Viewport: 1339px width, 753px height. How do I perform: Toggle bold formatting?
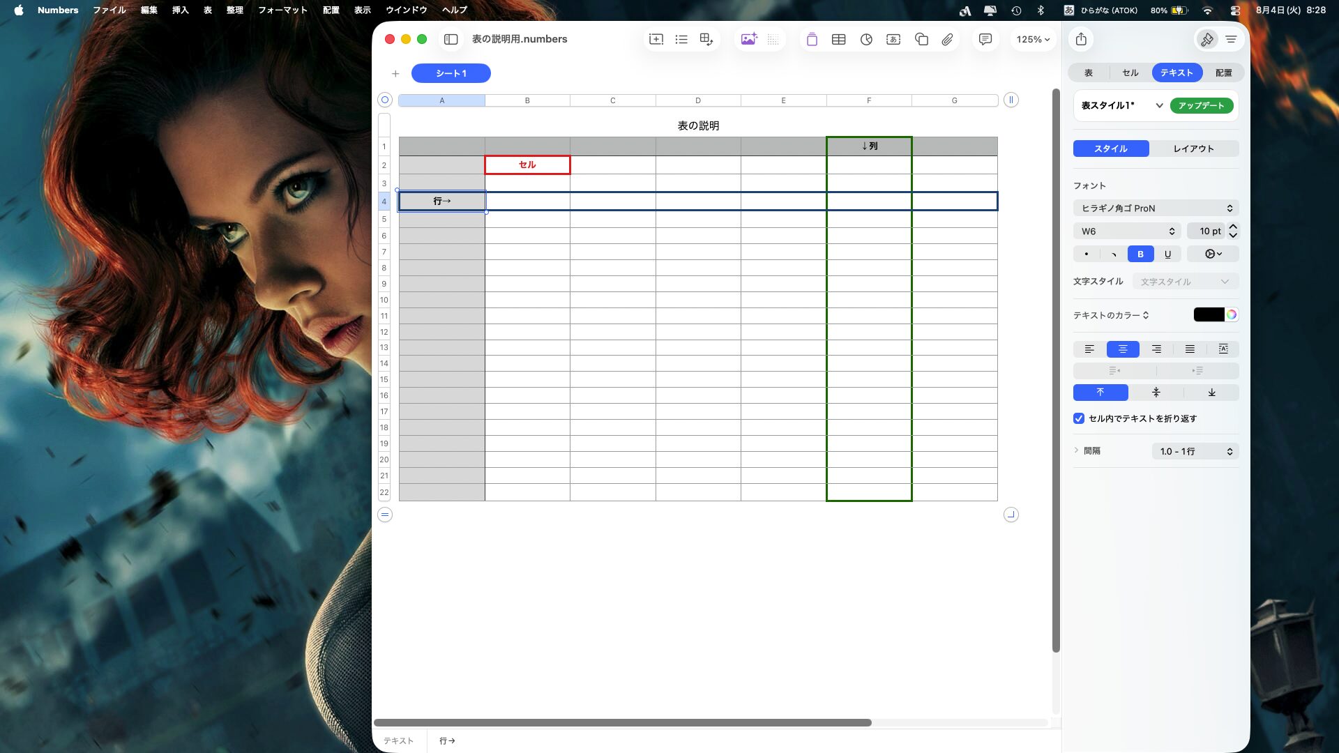1141,254
